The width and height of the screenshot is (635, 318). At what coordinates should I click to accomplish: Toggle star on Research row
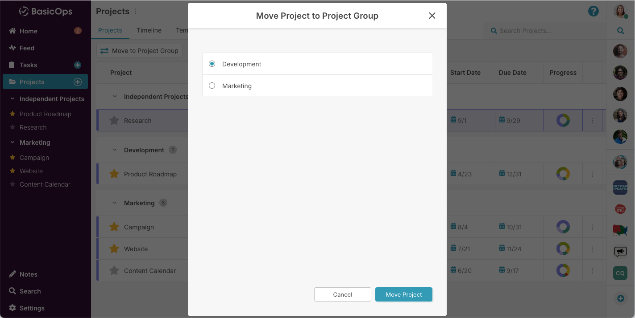(114, 120)
